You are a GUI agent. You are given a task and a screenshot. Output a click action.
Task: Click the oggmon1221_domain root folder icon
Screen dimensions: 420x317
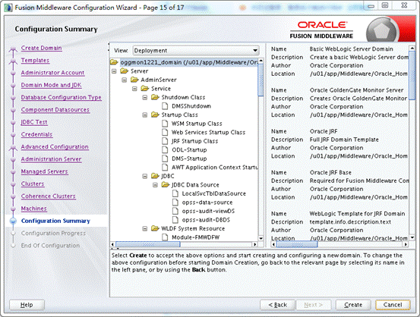click(x=114, y=62)
